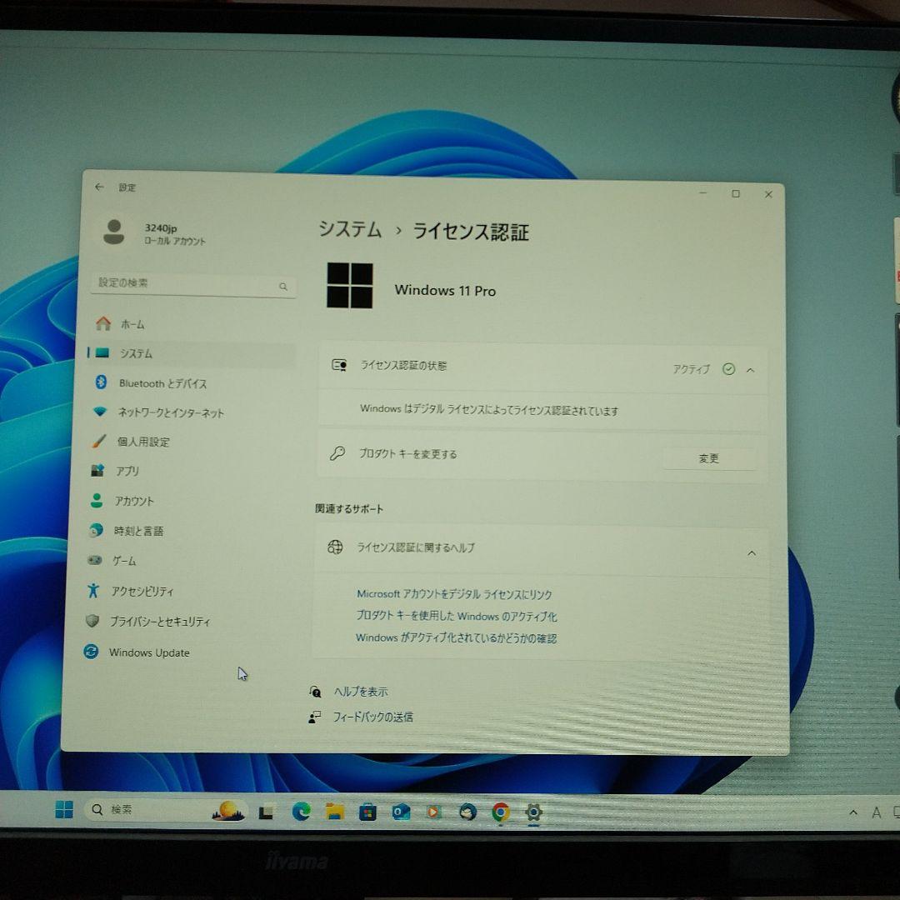This screenshot has height=900, width=900.
Task: Open Task View on the taskbar
Action: [x=266, y=812]
